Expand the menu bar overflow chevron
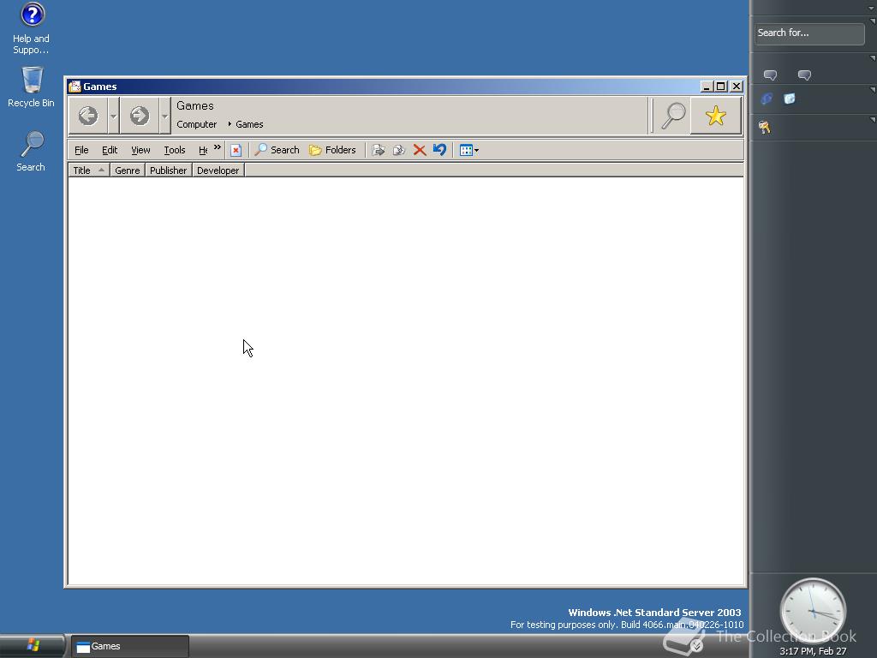Image resolution: width=877 pixels, height=658 pixels. (x=217, y=147)
